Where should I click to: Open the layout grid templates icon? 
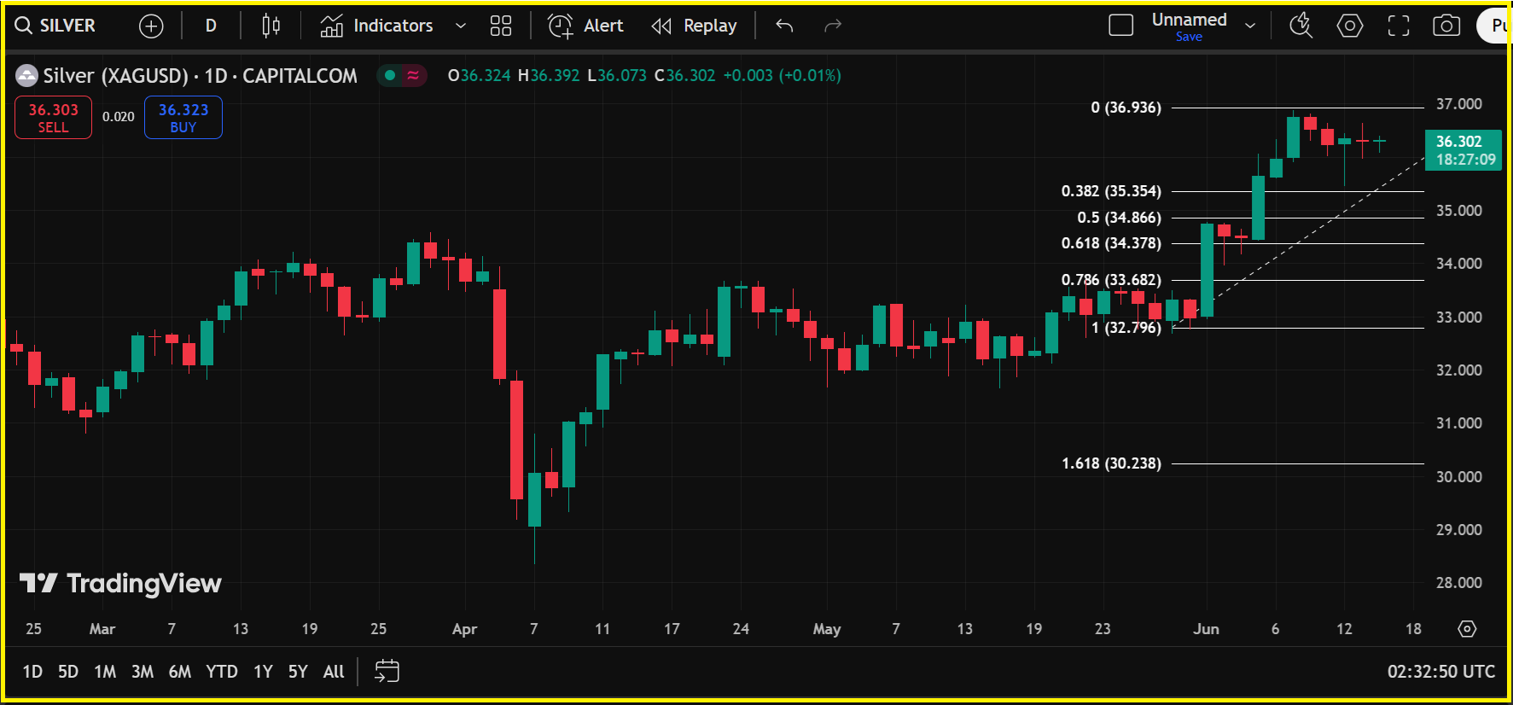501,26
